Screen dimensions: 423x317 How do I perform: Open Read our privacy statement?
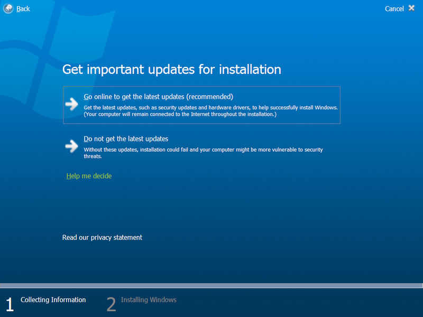pyautogui.click(x=102, y=237)
